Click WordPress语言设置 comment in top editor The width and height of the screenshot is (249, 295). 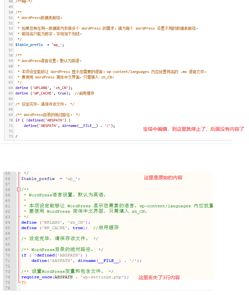click(x=49, y=61)
